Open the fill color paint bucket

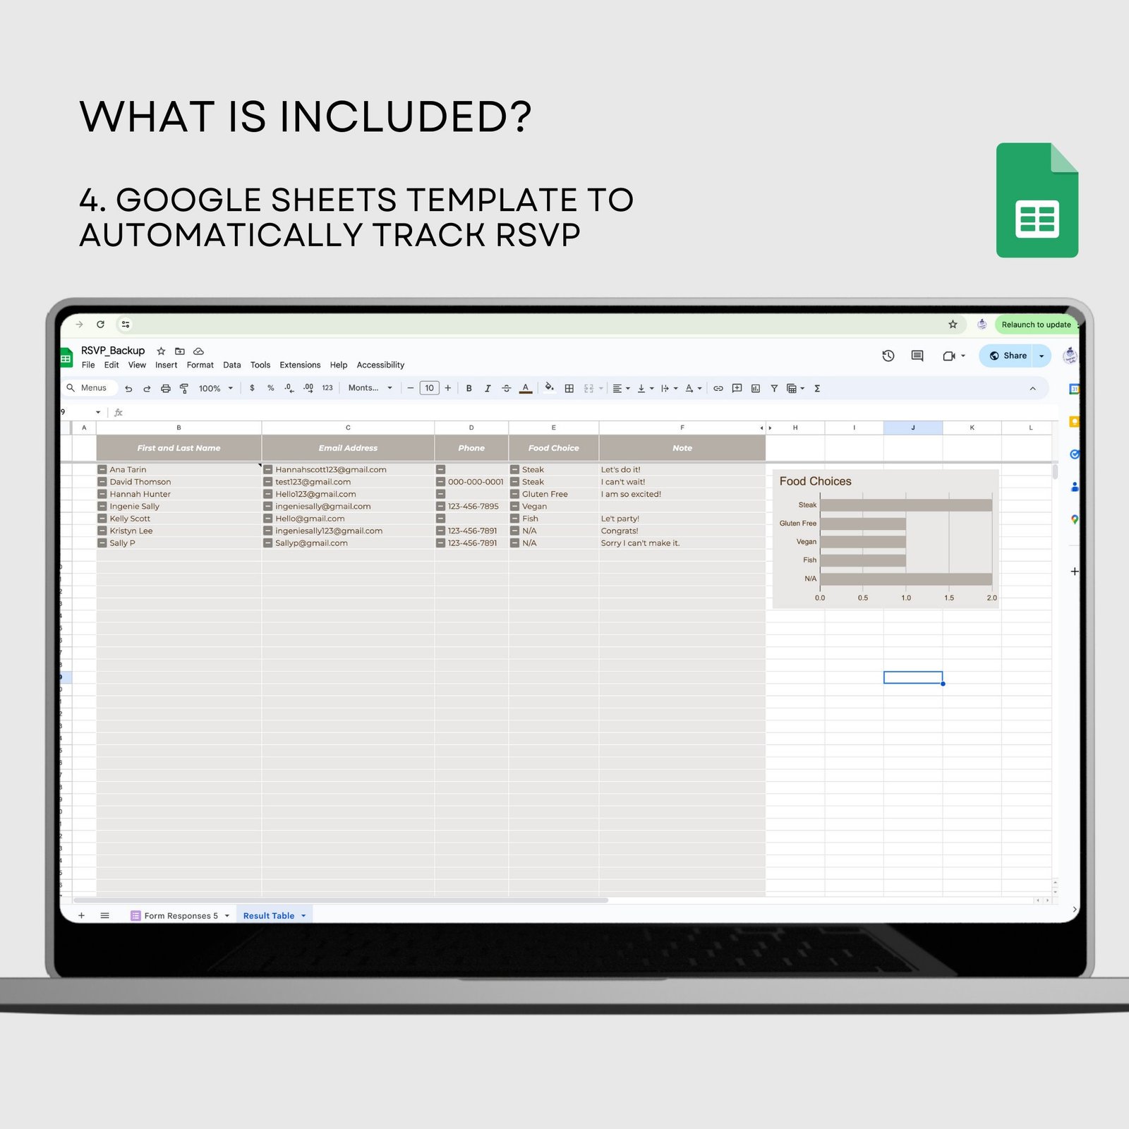point(549,387)
